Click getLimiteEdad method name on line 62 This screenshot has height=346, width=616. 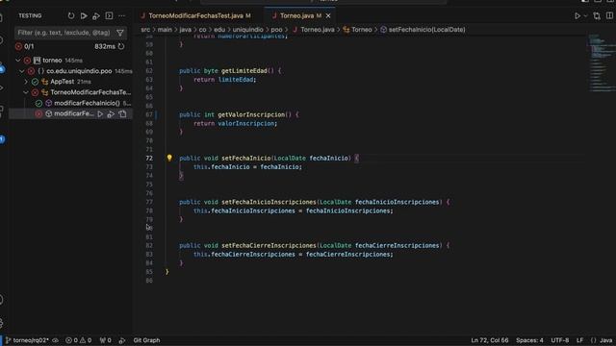click(244, 70)
